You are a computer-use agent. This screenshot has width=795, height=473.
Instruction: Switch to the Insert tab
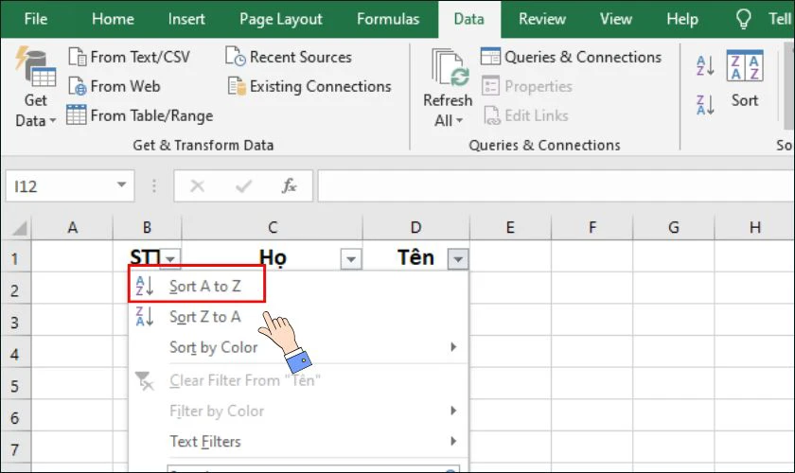click(186, 19)
